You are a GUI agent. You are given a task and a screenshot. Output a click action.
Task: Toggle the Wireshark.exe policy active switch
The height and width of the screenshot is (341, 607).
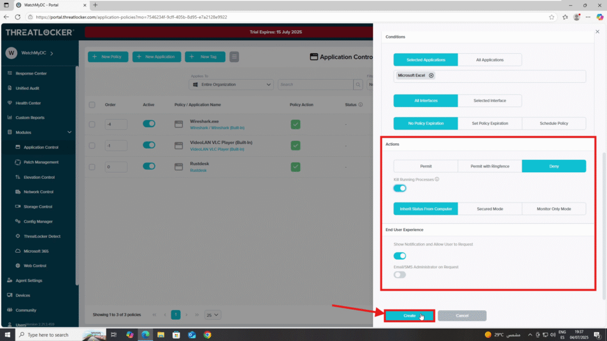149,124
